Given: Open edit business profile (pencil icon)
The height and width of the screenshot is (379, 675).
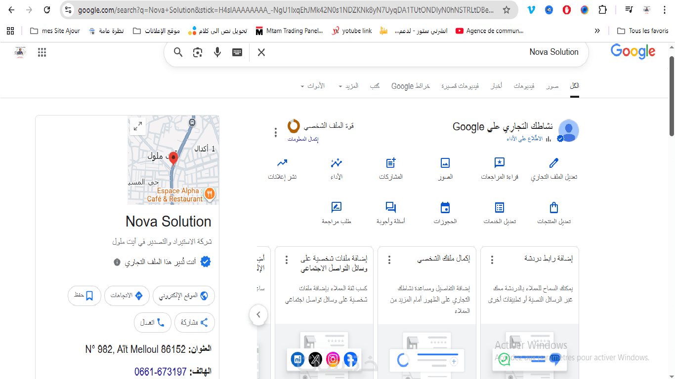Looking at the screenshot, I should click(x=554, y=163).
